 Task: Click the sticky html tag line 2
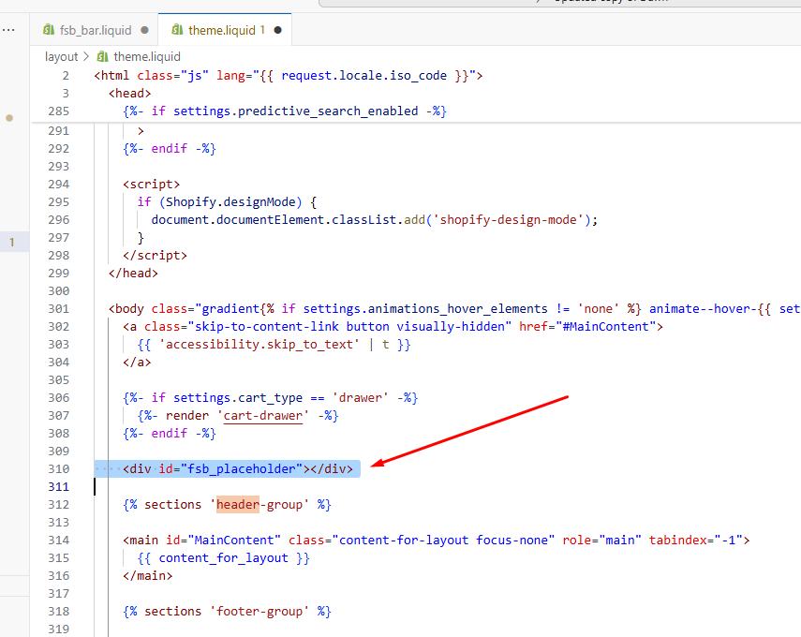pos(289,76)
